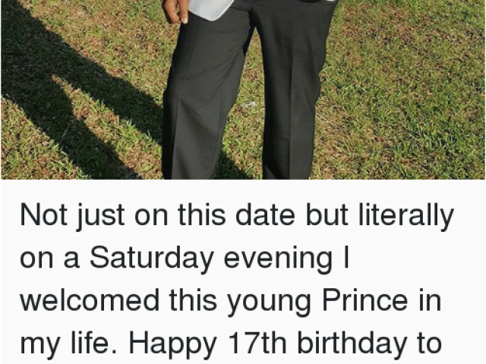Viewport: 486px width, 364px height.
Task: Tap the word "Happy" in the caption
Action: click(172, 344)
